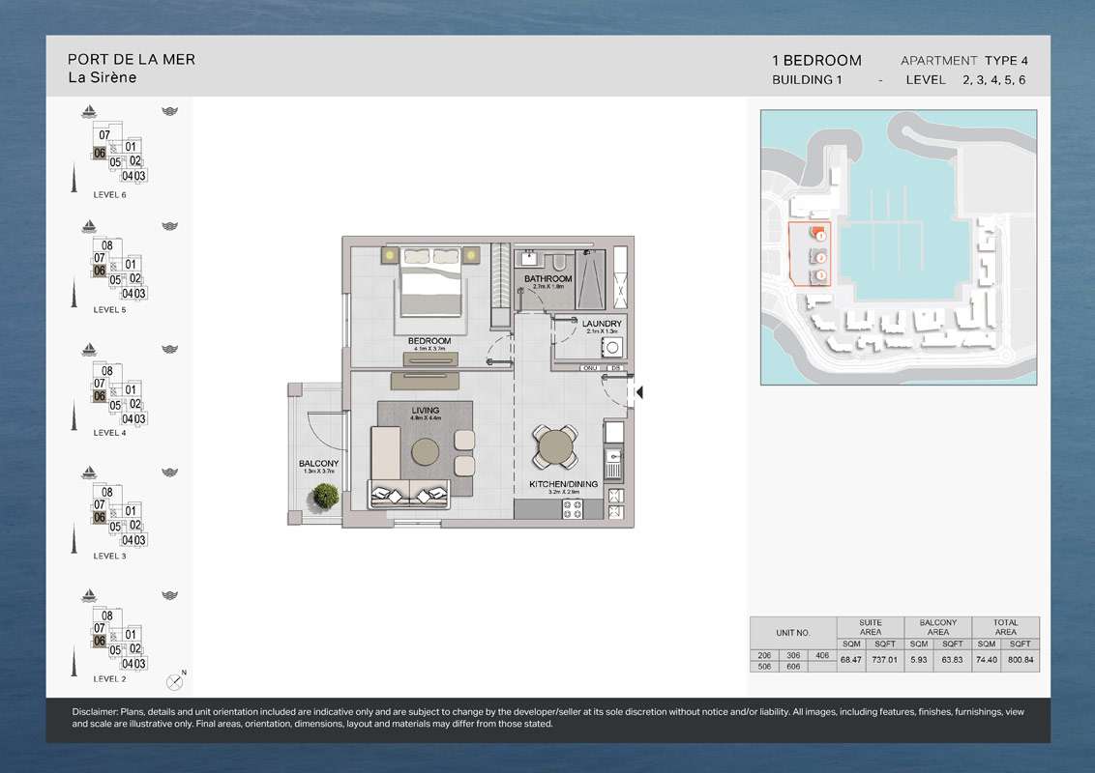This screenshot has width=1095, height=773.
Task: Select the Building 1 marker on site map
Action: (x=819, y=234)
